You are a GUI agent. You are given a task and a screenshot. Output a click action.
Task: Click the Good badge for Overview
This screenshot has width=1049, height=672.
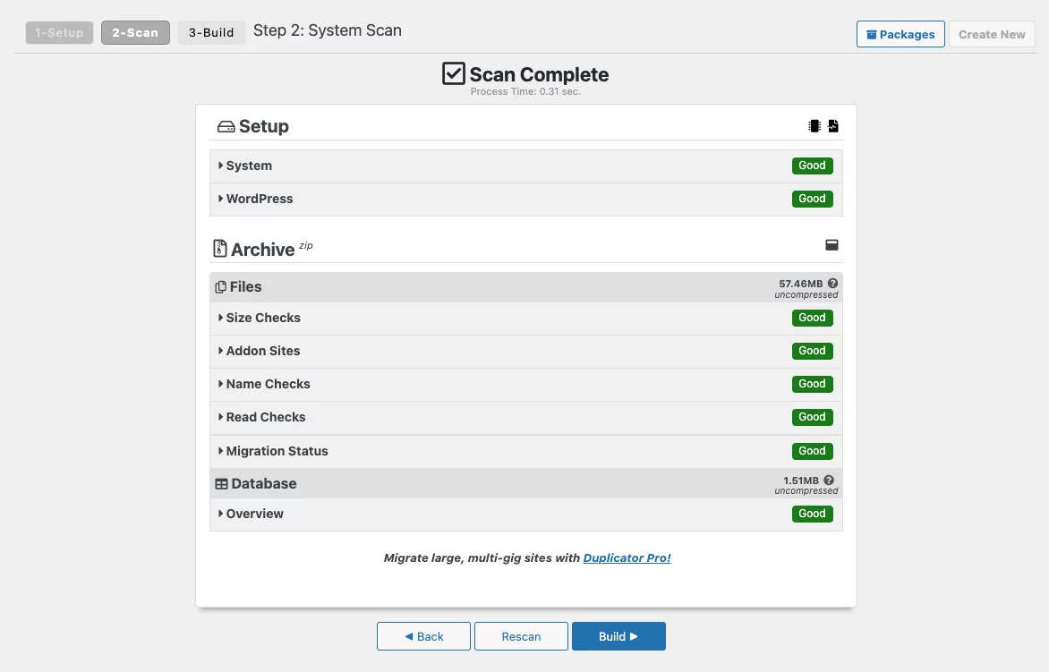(812, 514)
